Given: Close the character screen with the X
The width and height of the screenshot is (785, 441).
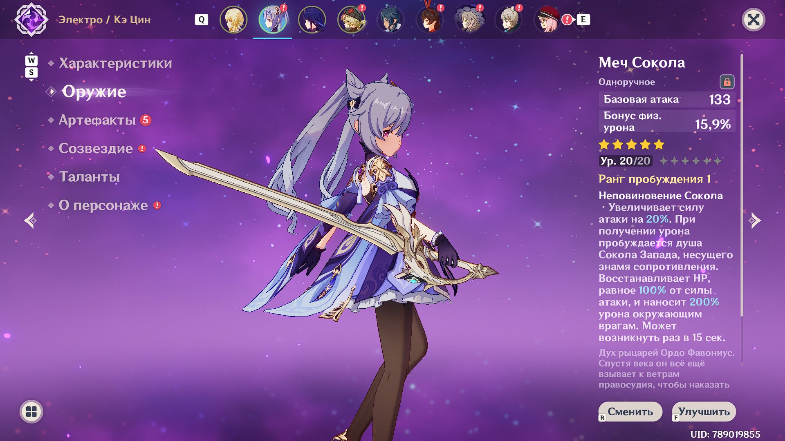Looking at the screenshot, I should point(754,20).
